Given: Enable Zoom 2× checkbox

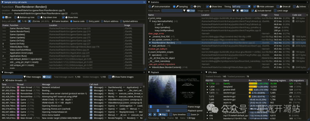Looking at the screenshot, I should pyautogui.click(x=188, y=114).
